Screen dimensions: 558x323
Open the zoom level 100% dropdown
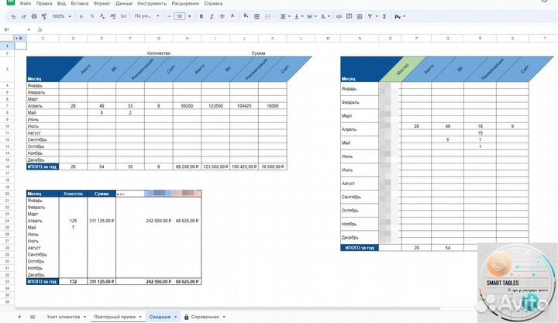tap(61, 16)
